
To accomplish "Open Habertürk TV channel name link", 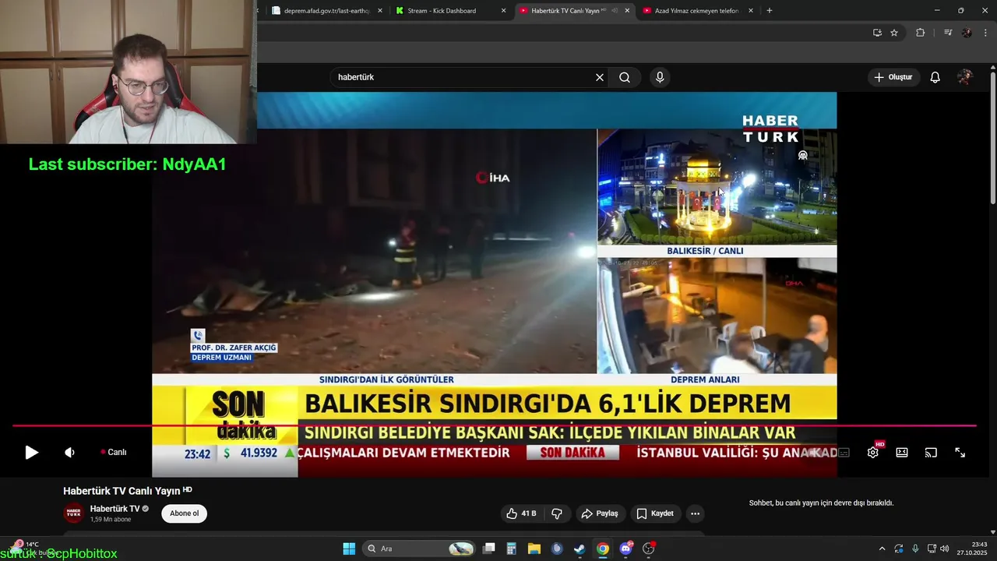I will tap(114, 509).
